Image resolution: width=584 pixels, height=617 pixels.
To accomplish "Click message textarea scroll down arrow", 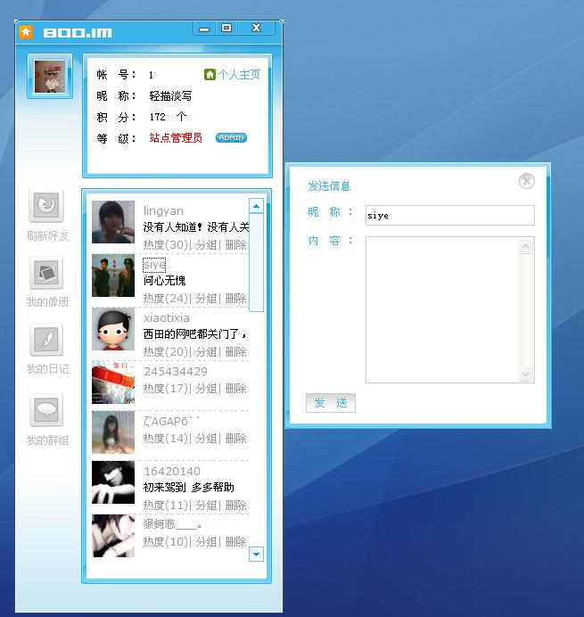I will 526,374.
